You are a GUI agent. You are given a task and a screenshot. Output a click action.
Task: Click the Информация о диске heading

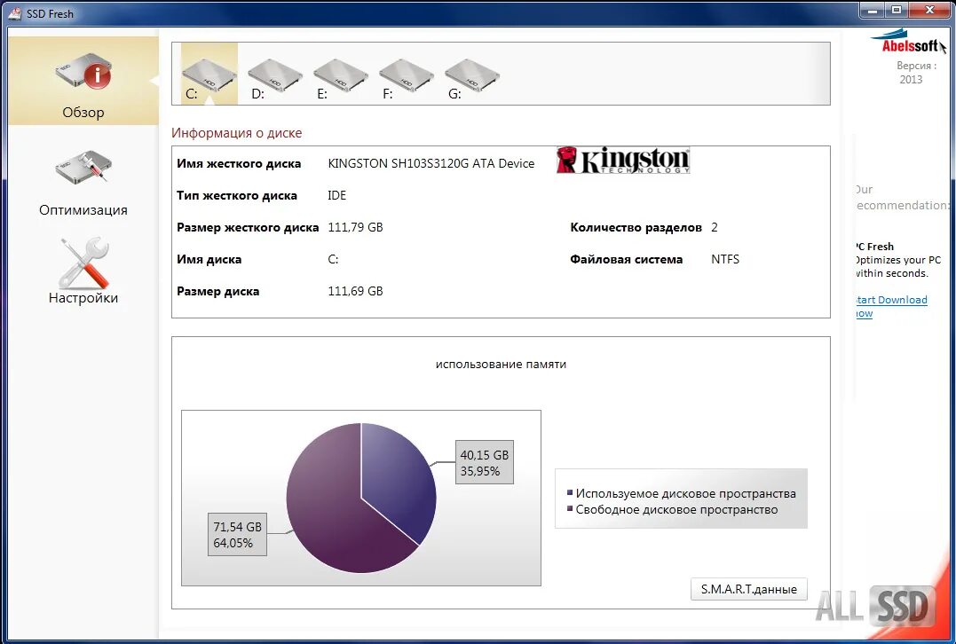(237, 133)
